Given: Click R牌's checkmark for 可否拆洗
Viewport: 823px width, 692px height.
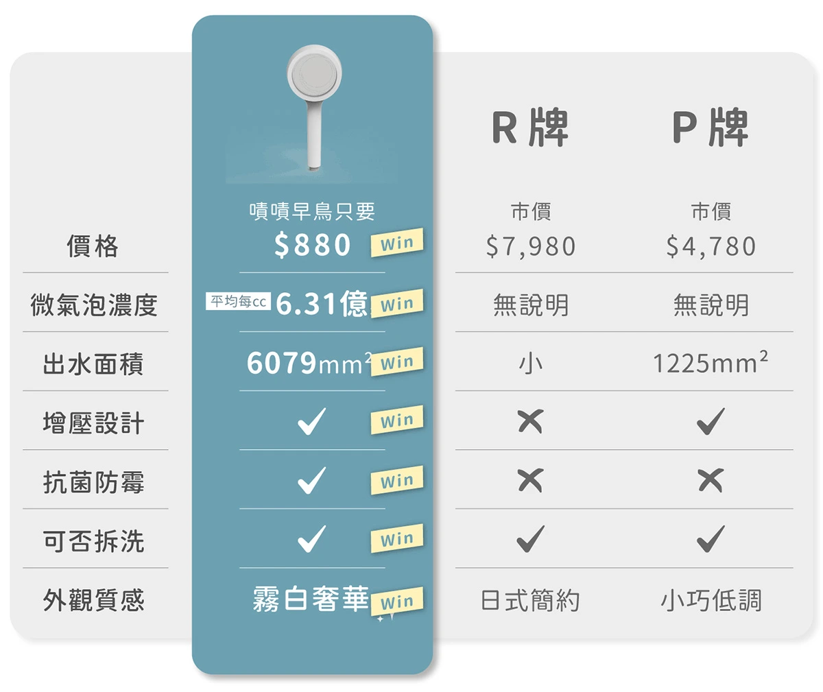Looking at the screenshot, I should pyautogui.click(x=530, y=539).
